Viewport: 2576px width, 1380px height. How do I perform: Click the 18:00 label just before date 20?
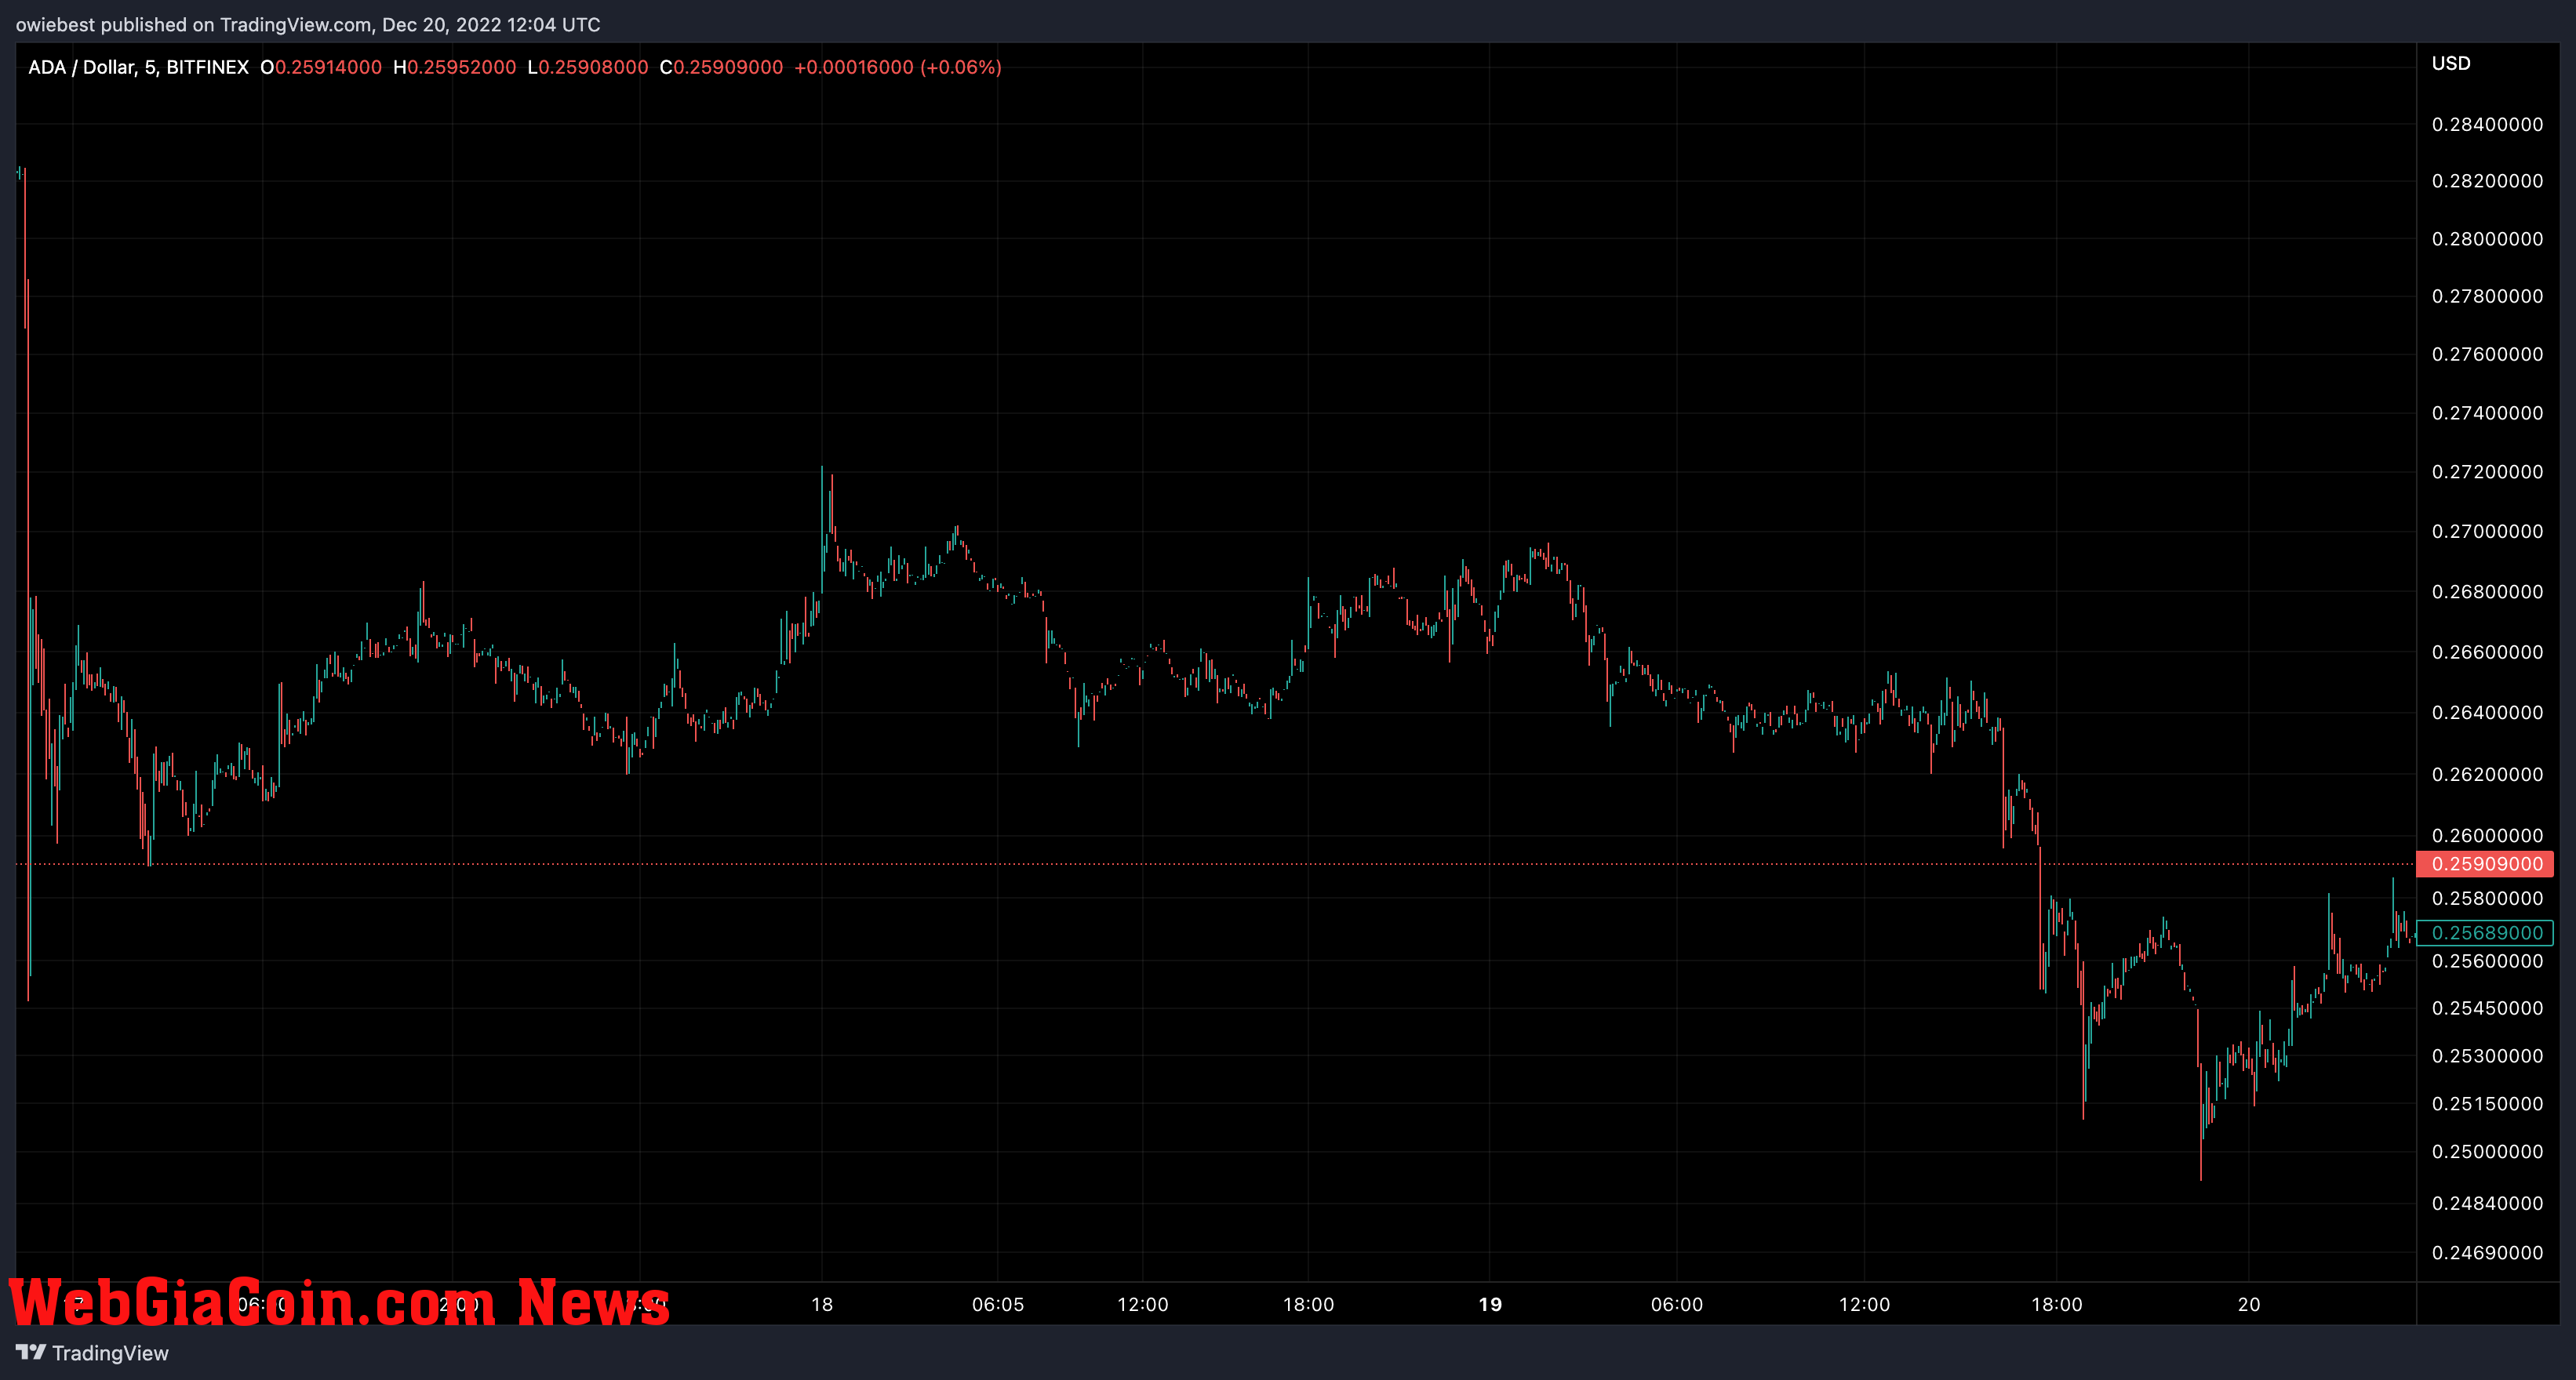(2057, 1304)
